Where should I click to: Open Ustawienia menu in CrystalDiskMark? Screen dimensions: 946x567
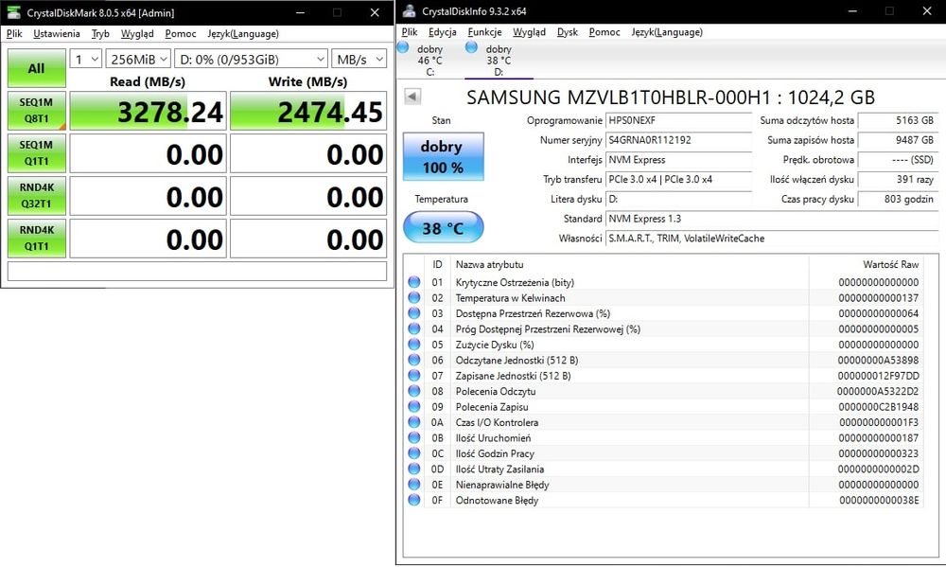pos(57,34)
